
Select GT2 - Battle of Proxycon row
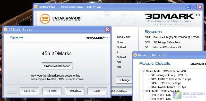point(171,79)
